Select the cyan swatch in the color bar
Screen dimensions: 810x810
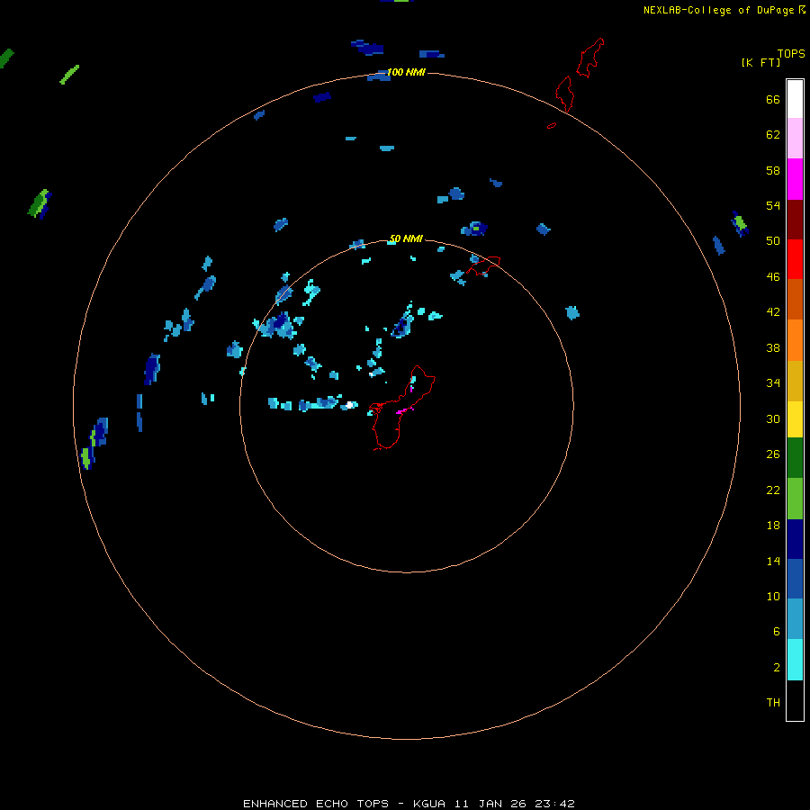coord(795,660)
